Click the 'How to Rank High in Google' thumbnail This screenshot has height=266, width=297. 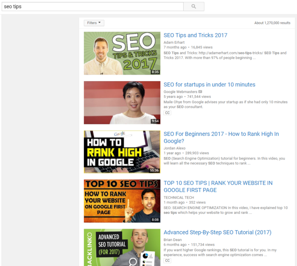122,152
